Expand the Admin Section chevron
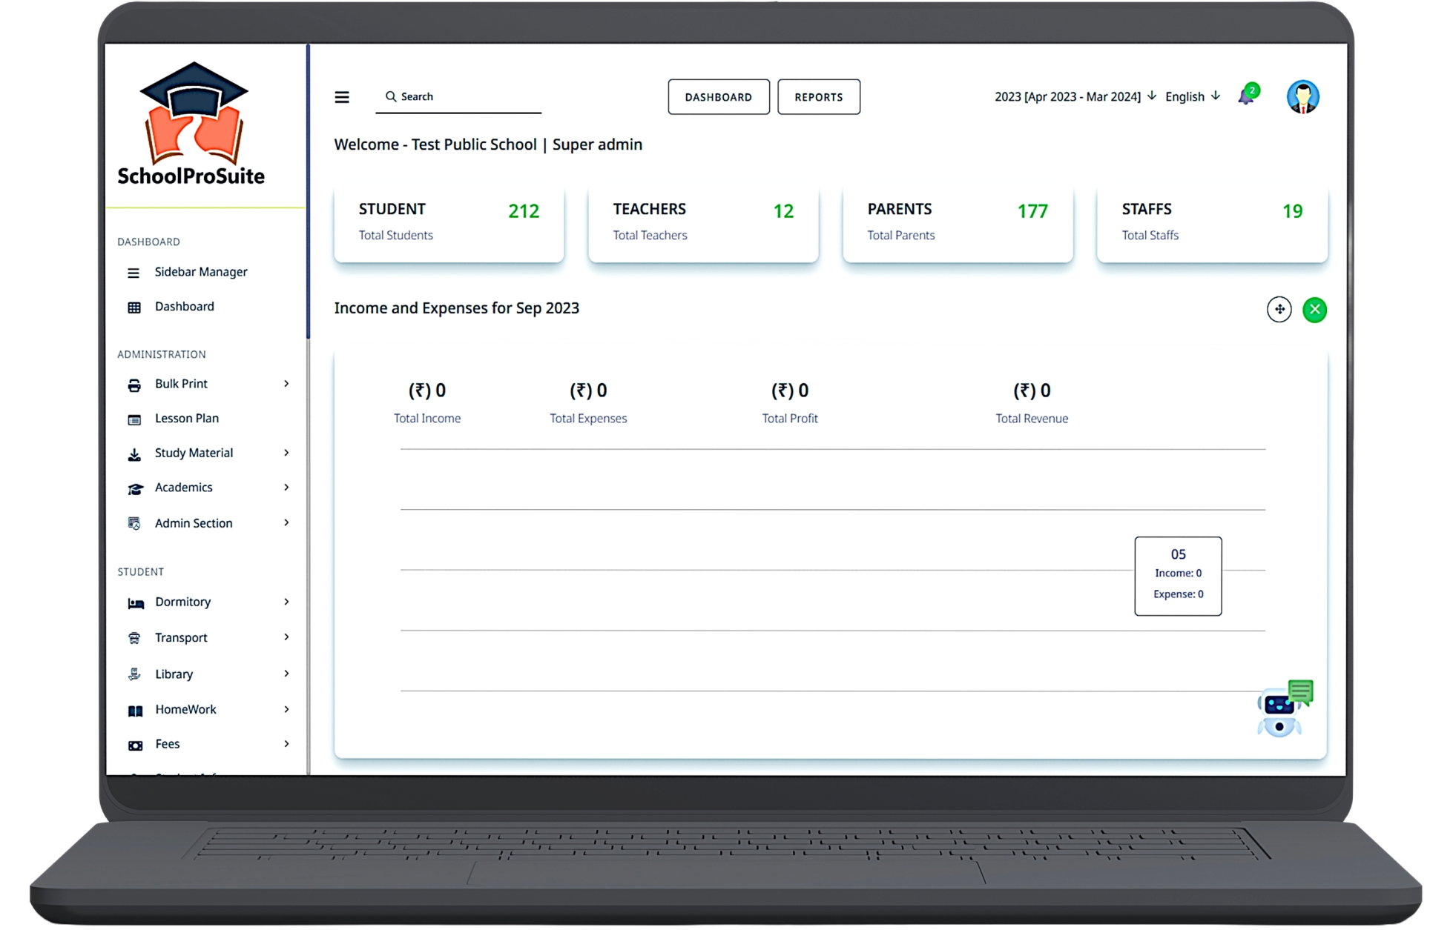The image size is (1453, 930). click(x=286, y=522)
